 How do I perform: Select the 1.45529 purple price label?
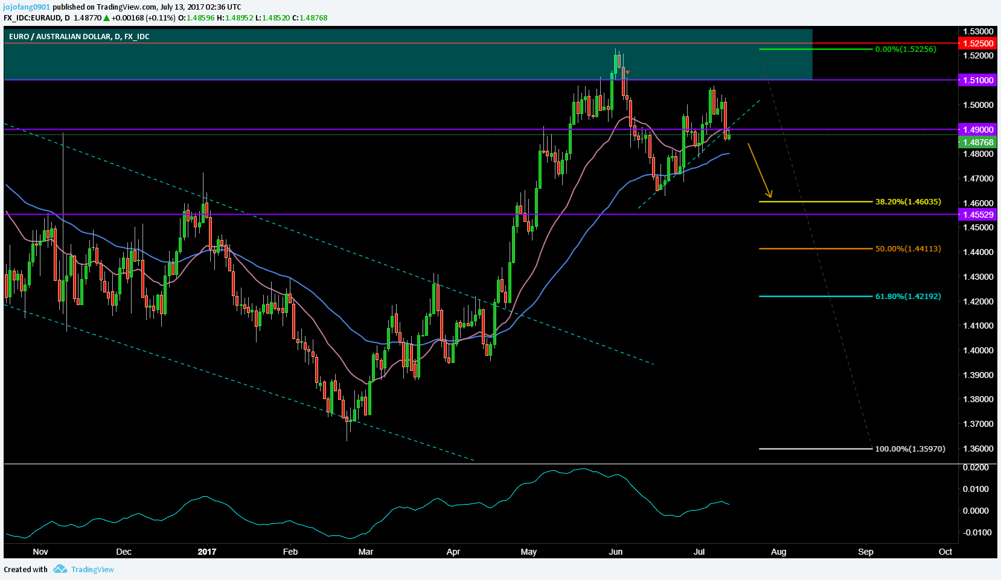[x=978, y=215]
